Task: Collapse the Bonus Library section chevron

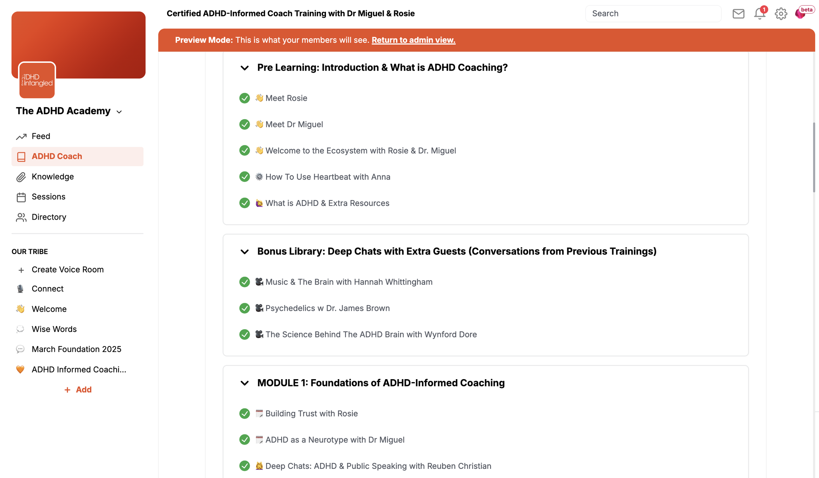Action: coord(244,252)
